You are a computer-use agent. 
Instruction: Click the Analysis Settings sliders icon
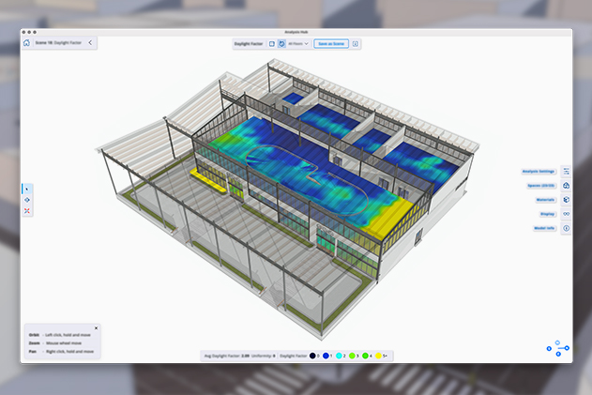click(x=566, y=172)
